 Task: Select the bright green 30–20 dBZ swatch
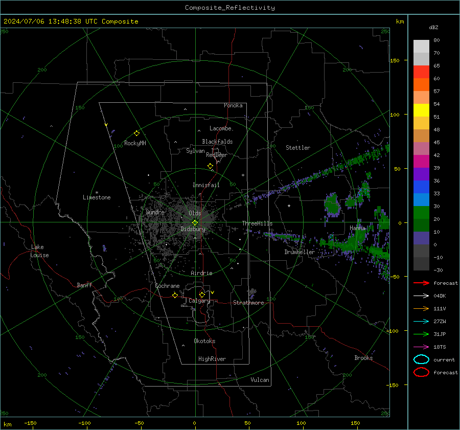coord(421,212)
